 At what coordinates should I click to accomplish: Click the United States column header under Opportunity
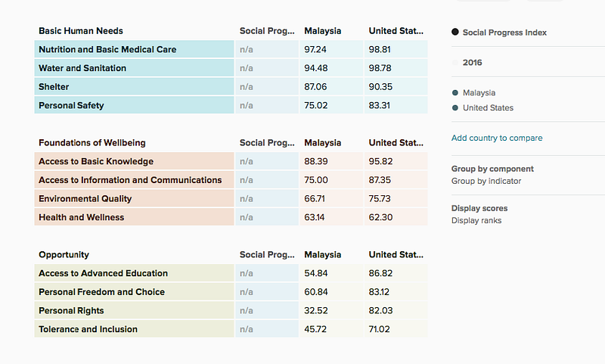click(396, 255)
